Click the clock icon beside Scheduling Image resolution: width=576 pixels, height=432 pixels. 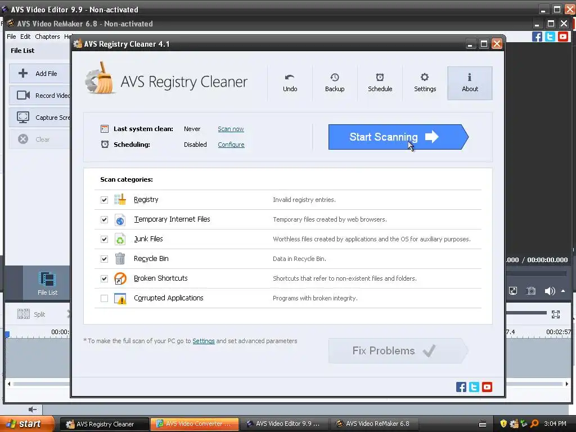point(105,145)
